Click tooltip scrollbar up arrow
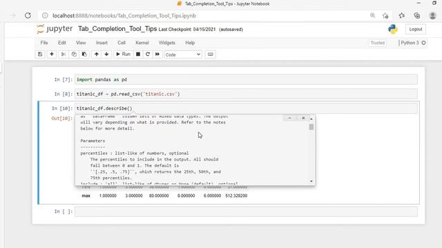The image size is (442, 248). [x=311, y=118]
